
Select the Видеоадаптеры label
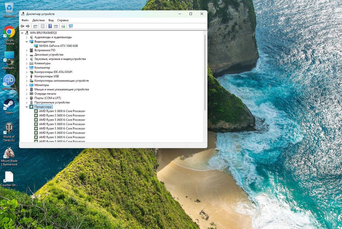[x=45, y=42]
